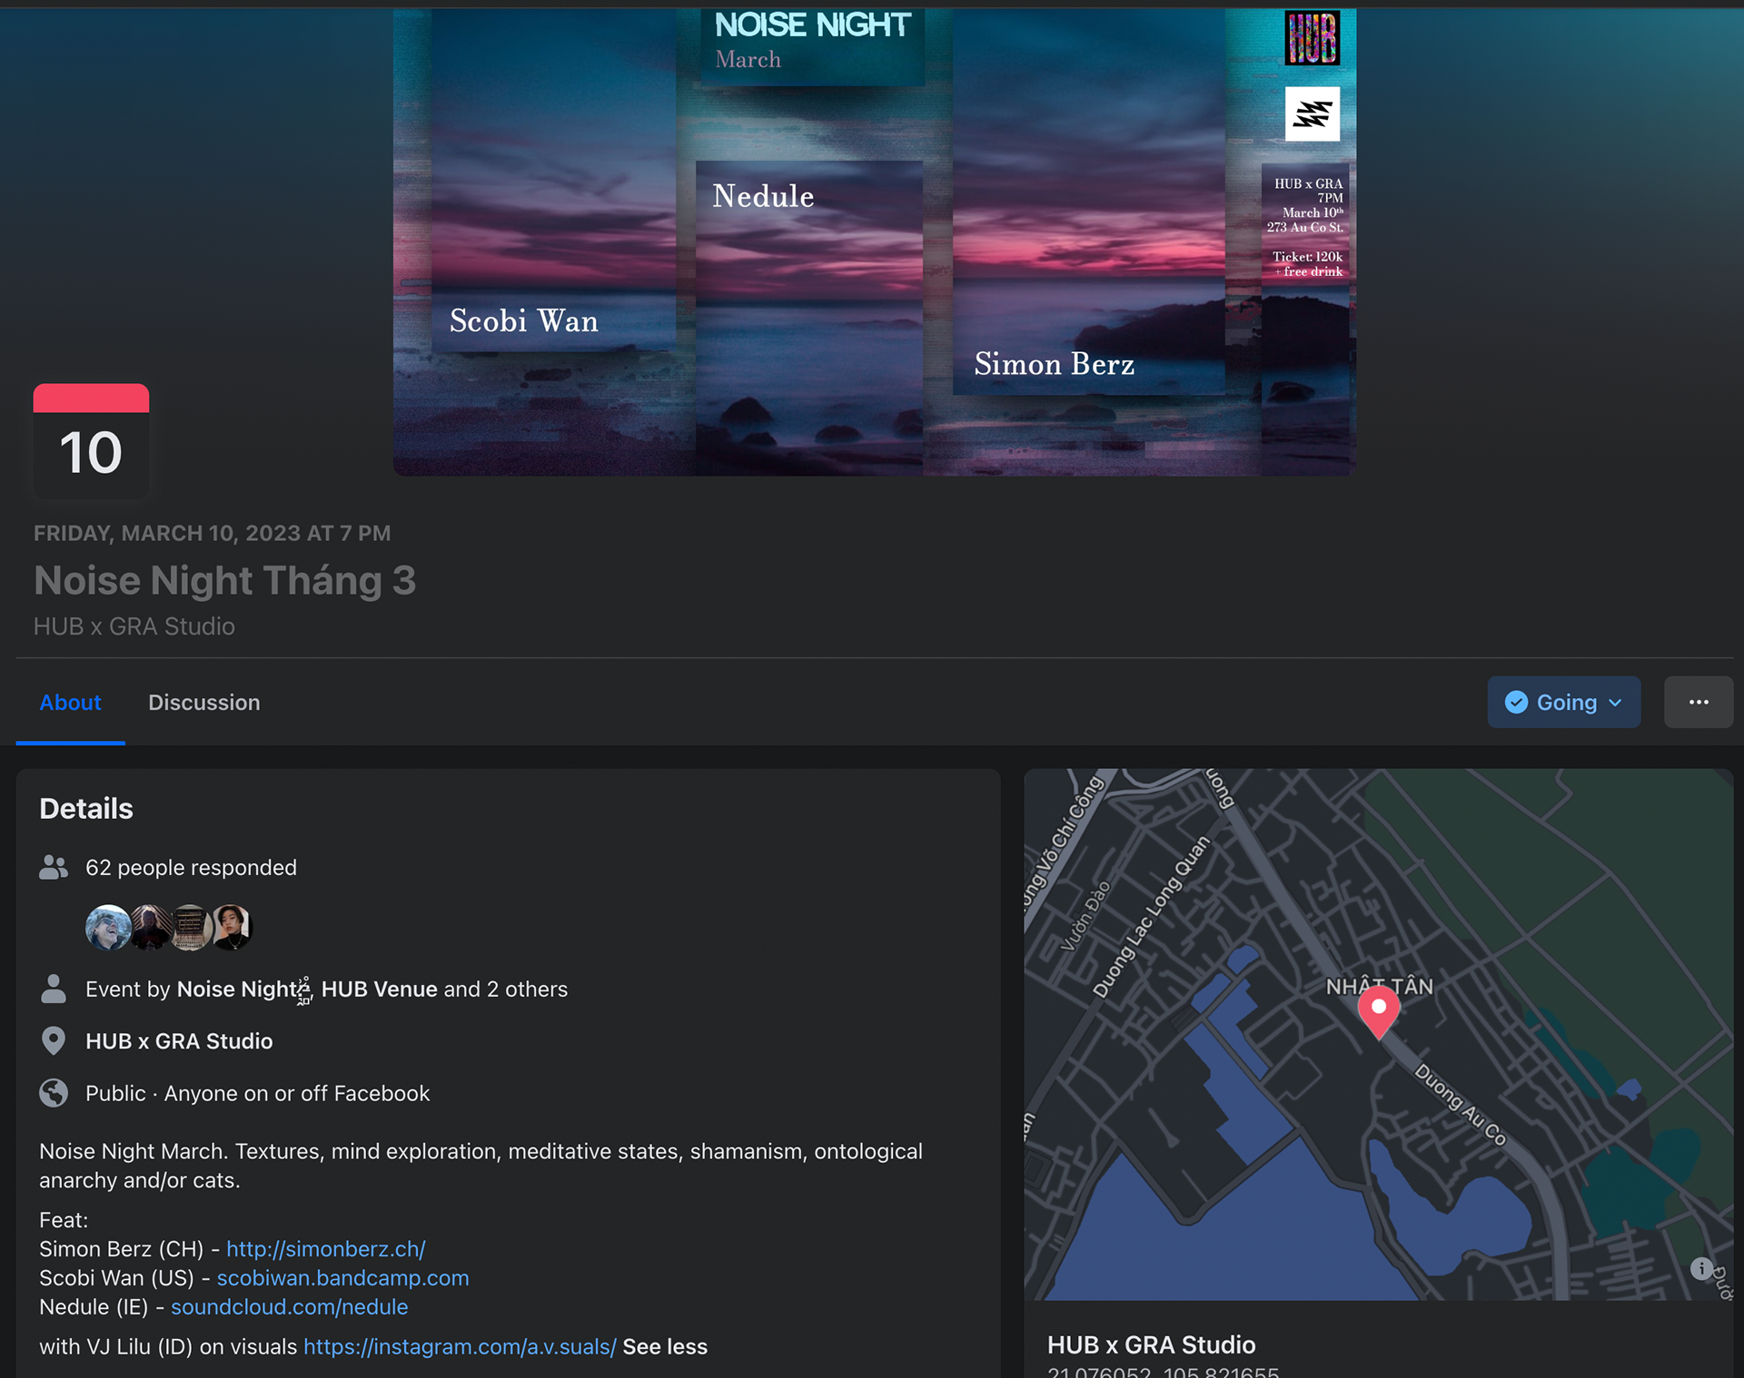Click the coordinates text under map
1744x1378 pixels.
click(x=1164, y=1371)
